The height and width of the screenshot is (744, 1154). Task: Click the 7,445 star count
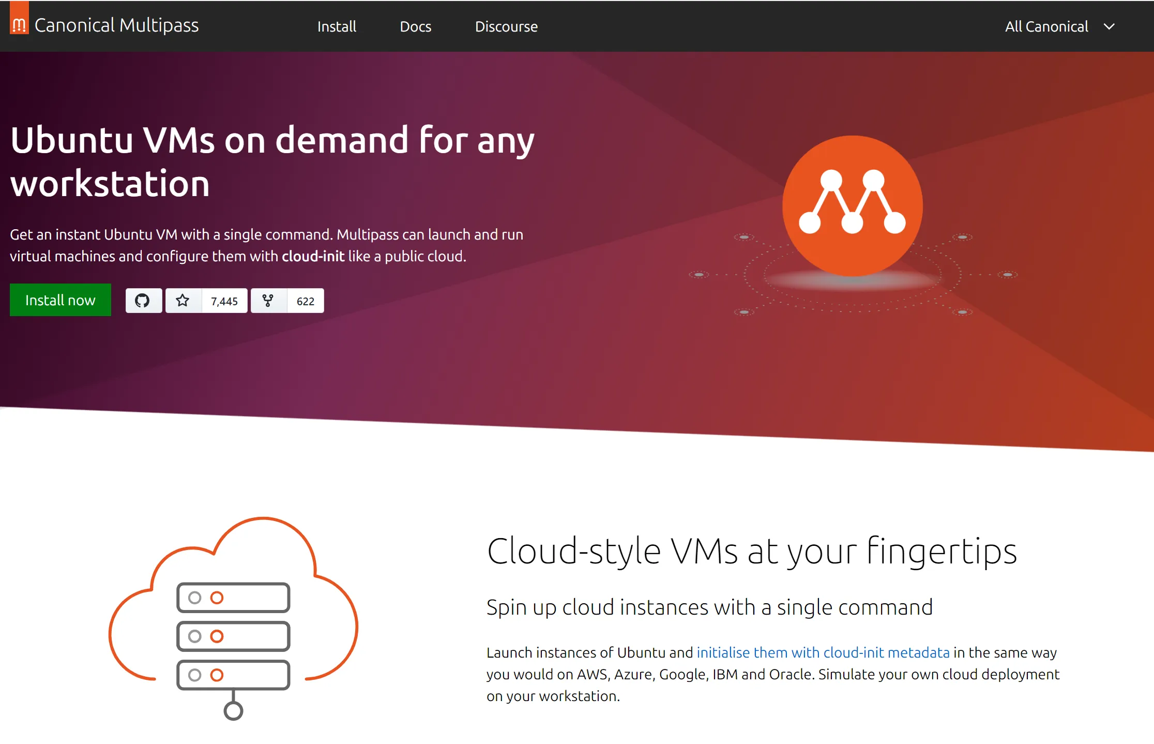224,301
